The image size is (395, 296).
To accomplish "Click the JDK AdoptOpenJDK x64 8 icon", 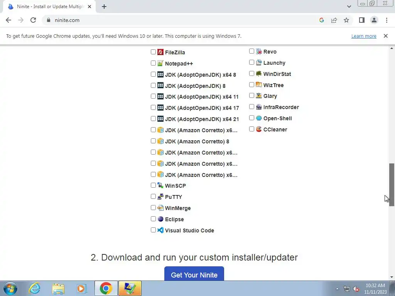I will click(160, 74).
